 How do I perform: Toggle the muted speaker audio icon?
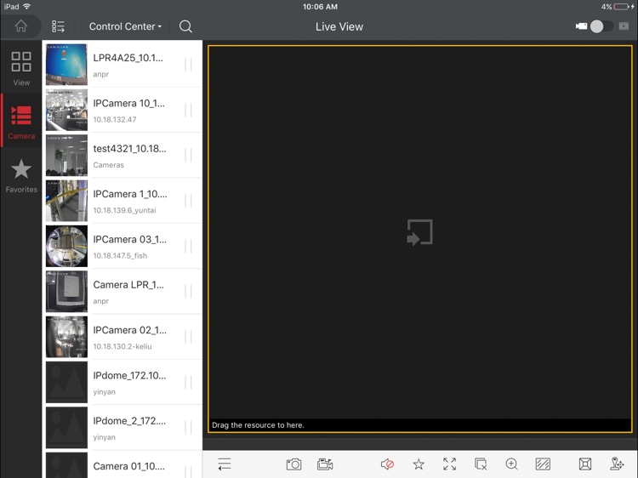(x=387, y=464)
